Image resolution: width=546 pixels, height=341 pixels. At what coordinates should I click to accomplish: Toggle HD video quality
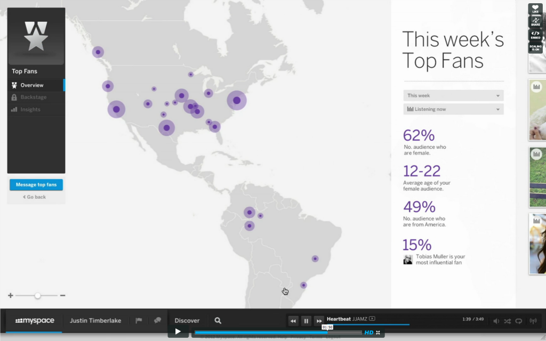pos(369,332)
